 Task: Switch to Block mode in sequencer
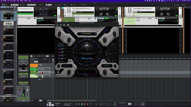[x=32, y=62]
